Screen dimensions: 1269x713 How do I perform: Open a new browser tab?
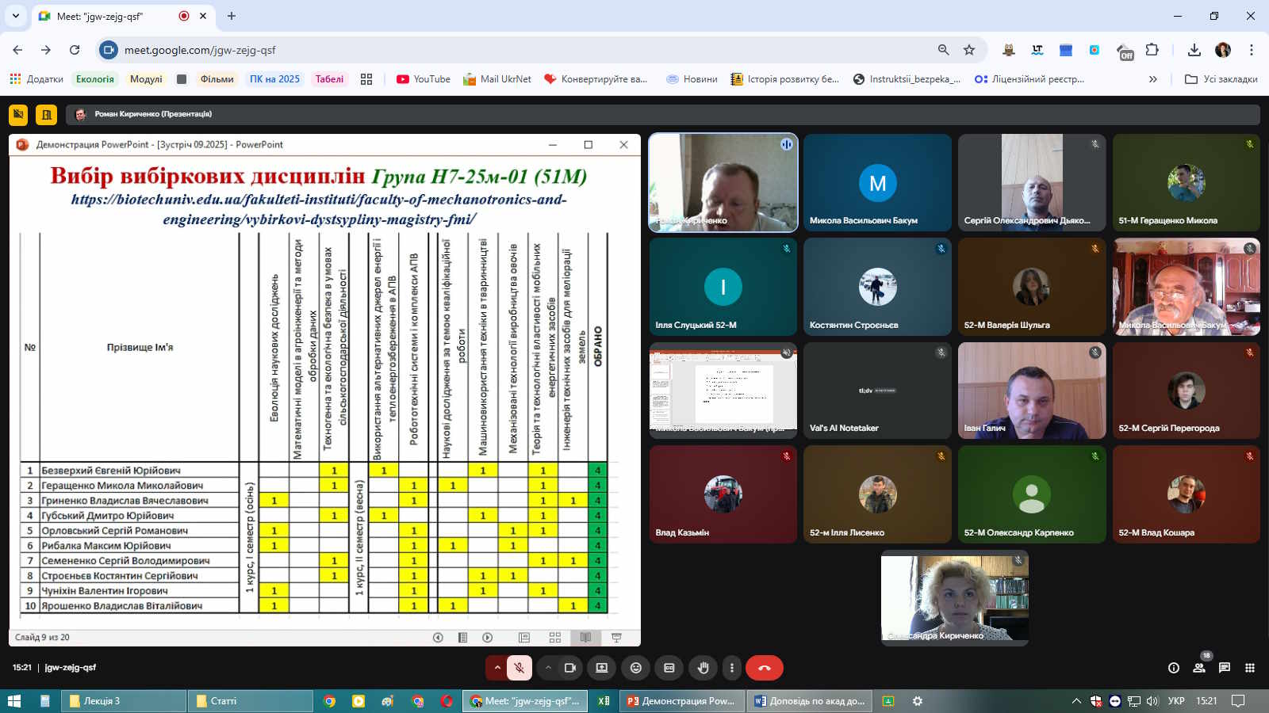pos(232,16)
